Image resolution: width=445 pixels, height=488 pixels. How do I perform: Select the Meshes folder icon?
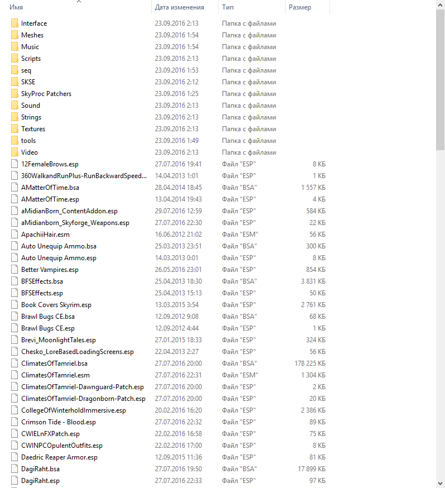[14, 35]
